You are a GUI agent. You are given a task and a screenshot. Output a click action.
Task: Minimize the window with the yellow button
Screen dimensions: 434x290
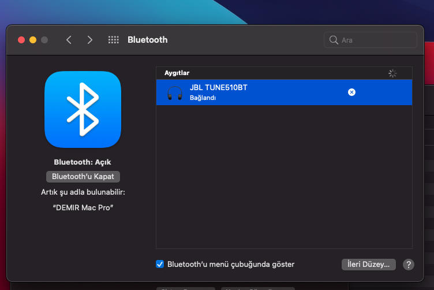(x=33, y=40)
